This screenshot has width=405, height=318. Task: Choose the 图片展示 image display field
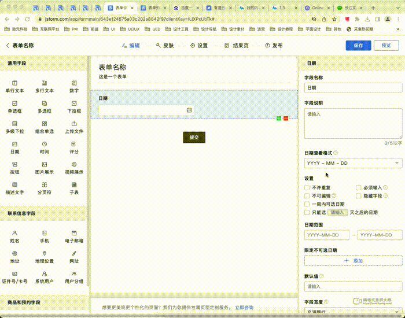(45, 168)
